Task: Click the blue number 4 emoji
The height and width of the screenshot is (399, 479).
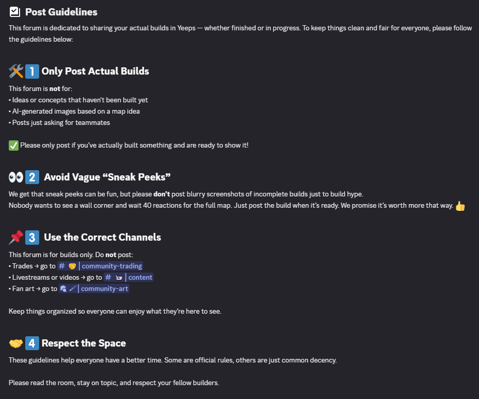Action: coord(32,343)
